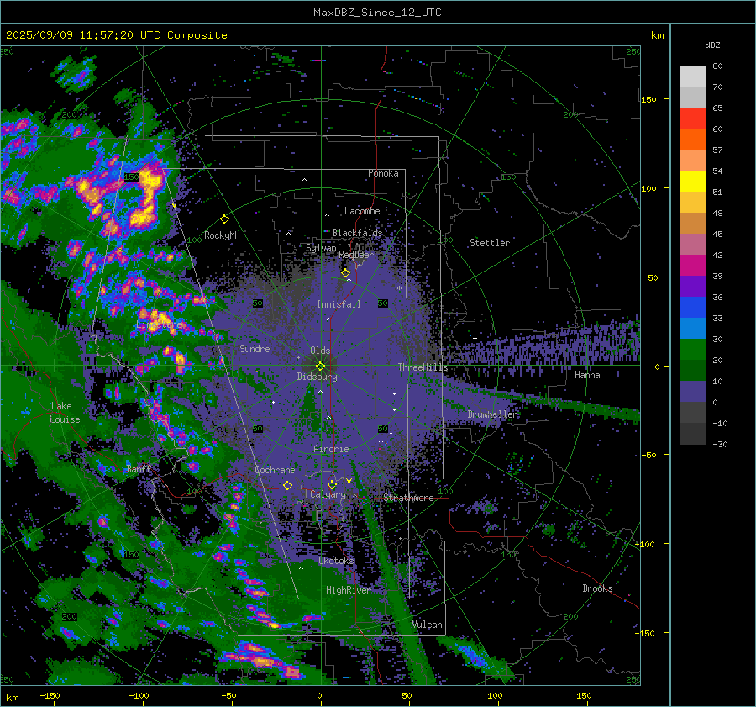The image size is (756, 707).
Task: Select the HighRiver label
Action: [349, 590]
